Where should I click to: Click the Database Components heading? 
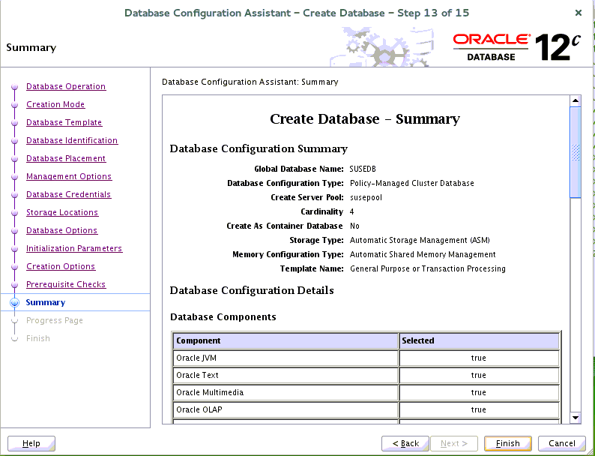(223, 317)
